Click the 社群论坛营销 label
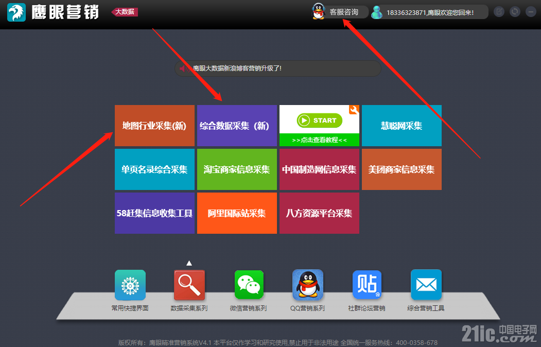The width and height of the screenshot is (541, 347). coord(367,308)
